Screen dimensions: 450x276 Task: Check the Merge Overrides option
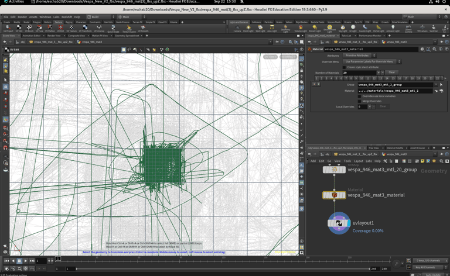360,101
